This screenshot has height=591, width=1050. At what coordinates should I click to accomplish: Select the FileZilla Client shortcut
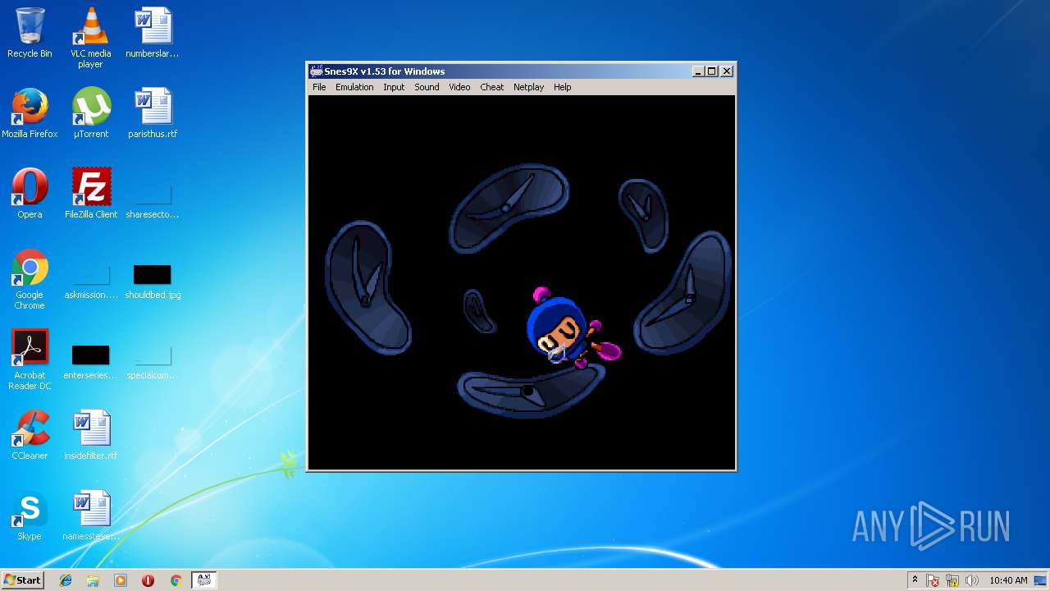pyautogui.click(x=91, y=194)
